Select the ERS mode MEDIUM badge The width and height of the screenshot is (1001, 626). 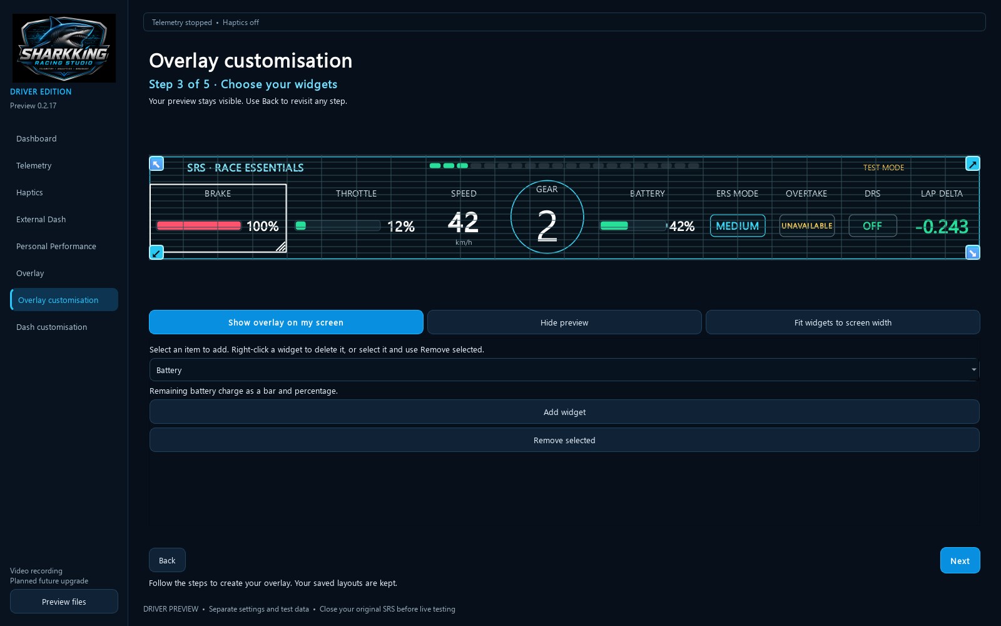tap(737, 226)
